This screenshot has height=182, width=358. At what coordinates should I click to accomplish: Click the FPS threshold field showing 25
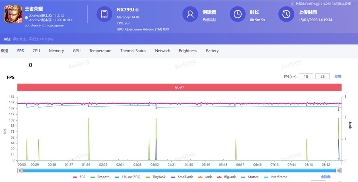pos(322,77)
